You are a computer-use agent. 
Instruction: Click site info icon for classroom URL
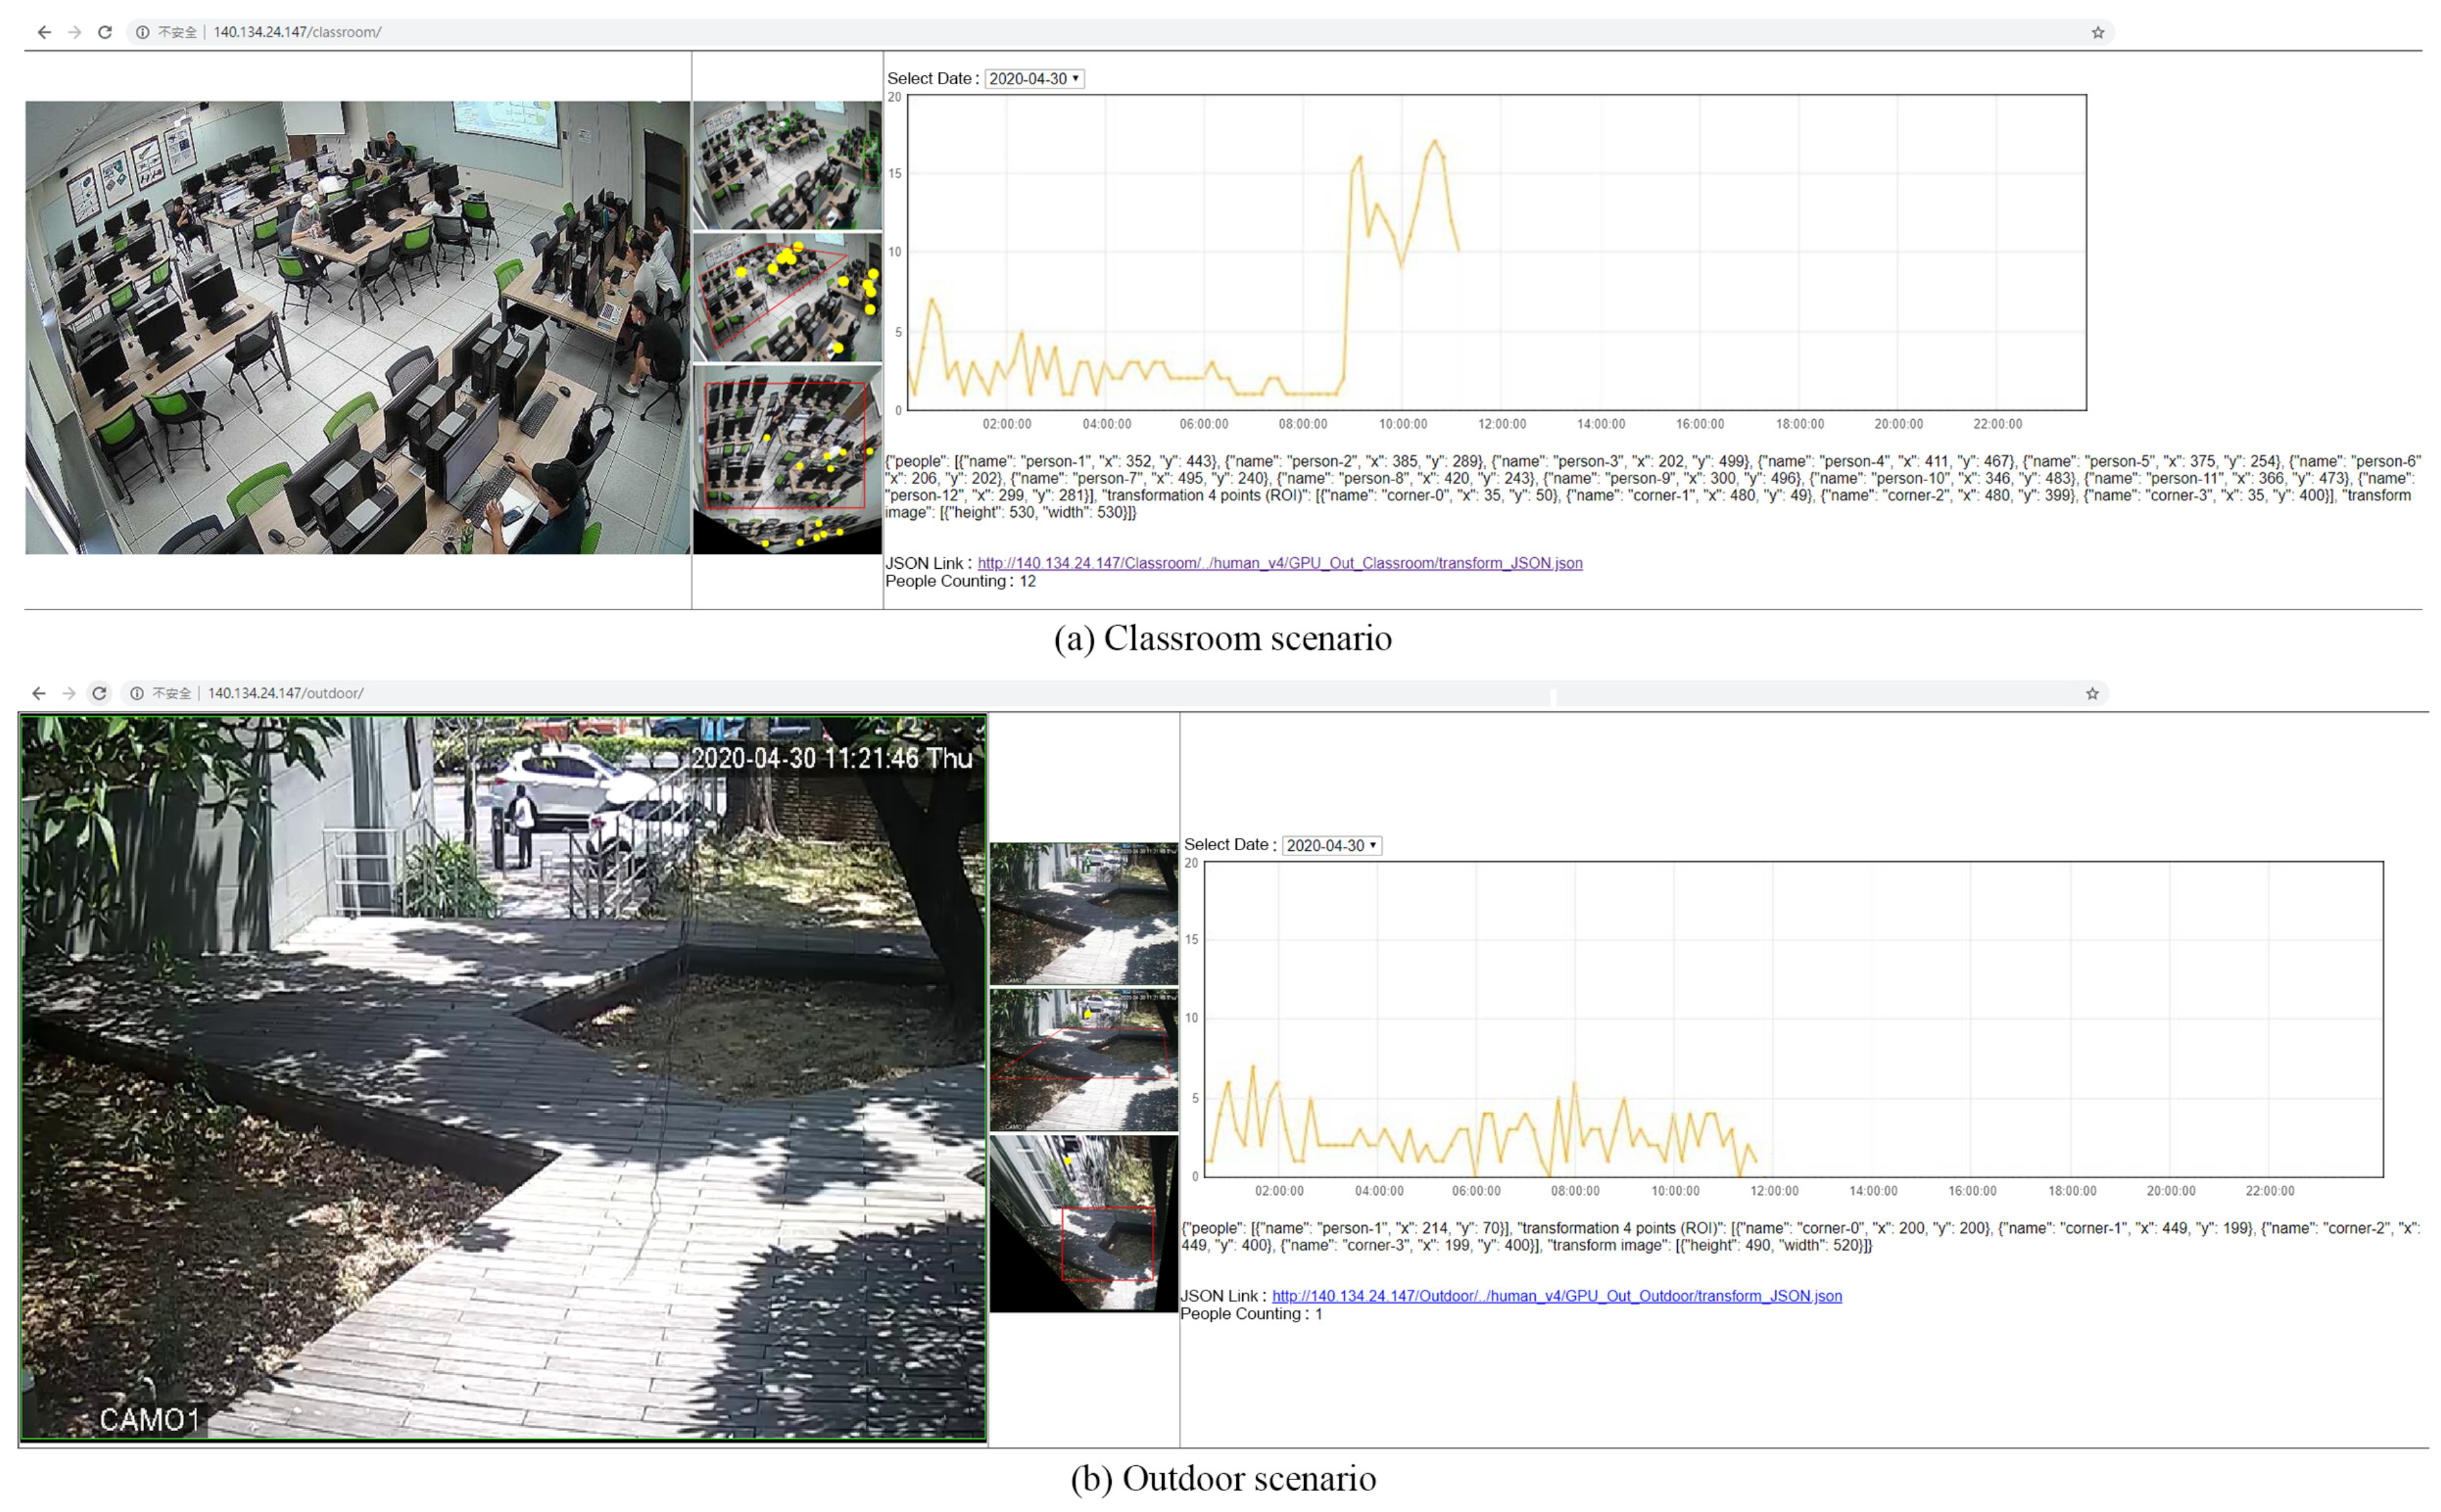click(x=142, y=32)
